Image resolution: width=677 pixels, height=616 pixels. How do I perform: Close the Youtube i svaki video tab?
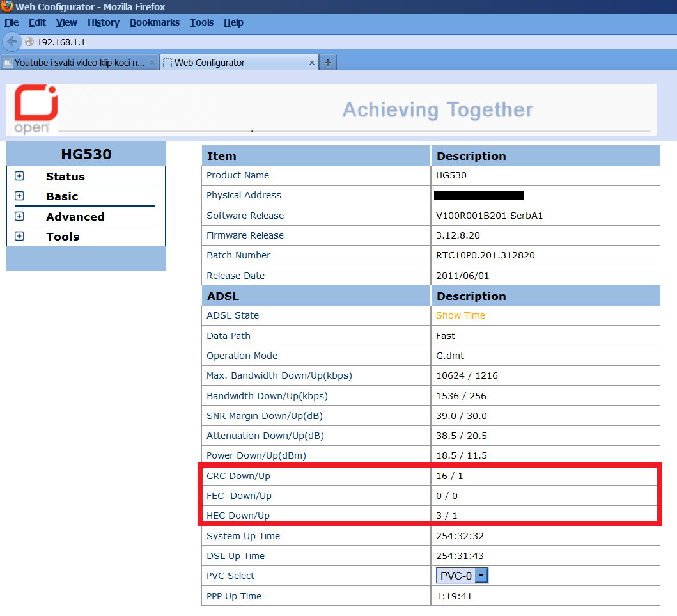[152, 63]
